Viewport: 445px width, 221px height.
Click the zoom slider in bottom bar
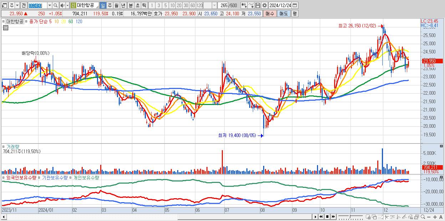pyautogui.click(x=351, y=217)
